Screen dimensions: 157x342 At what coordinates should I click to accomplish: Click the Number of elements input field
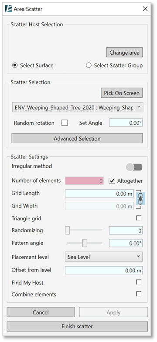(x=84, y=181)
